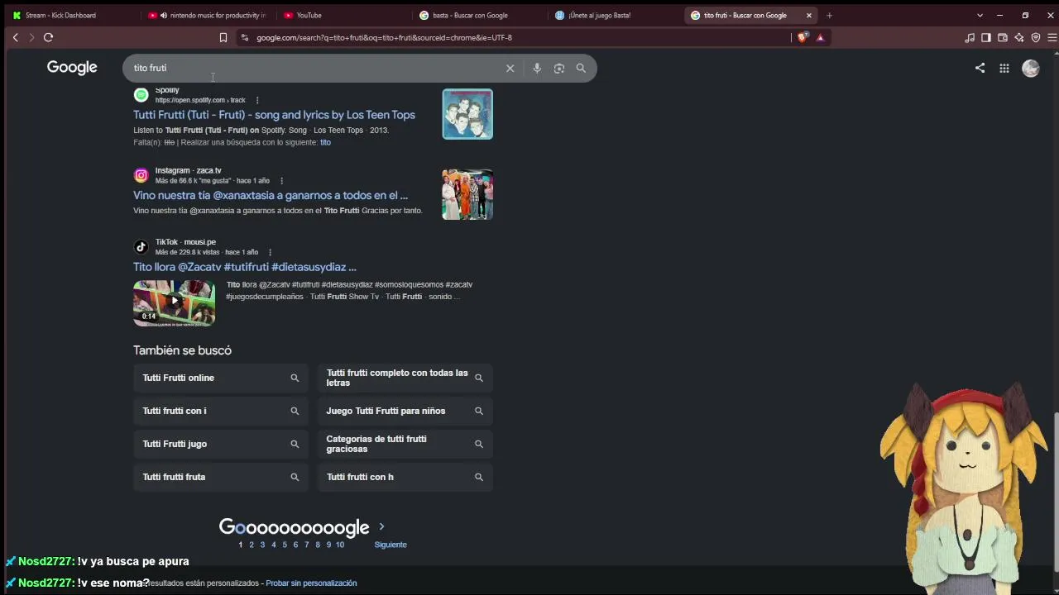Search related 'Tutti Frutti jugo'
Screen dimensions: 1059x595
(221, 444)
